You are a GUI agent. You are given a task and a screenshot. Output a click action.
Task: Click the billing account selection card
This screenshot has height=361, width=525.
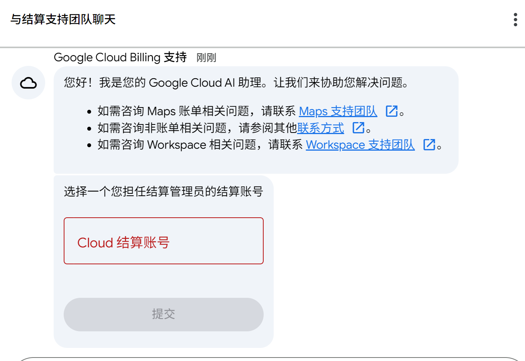pos(164,262)
